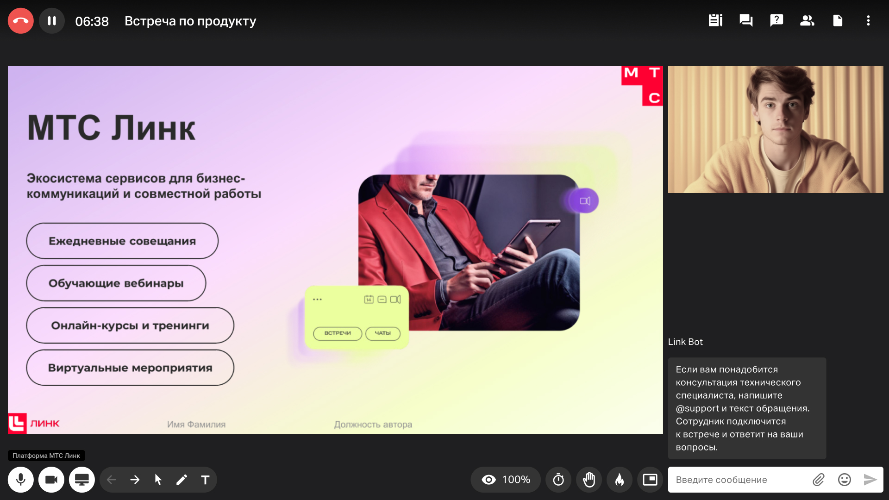Click the МТС red logo on slide
This screenshot has height=500, width=889.
tap(642, 86)
